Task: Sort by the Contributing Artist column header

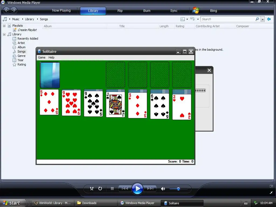Action: click(x=214, y=26)
